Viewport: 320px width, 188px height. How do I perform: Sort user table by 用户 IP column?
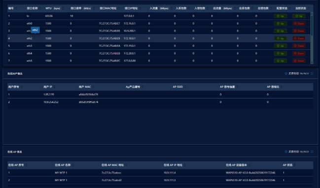(54, 87)
